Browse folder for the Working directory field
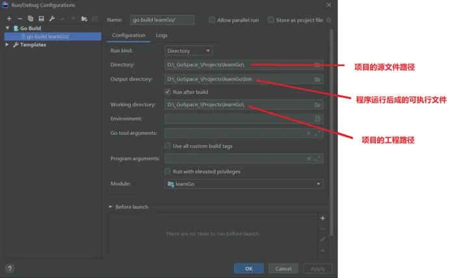This screenshot has width=455, height=278. pos(317,104)
